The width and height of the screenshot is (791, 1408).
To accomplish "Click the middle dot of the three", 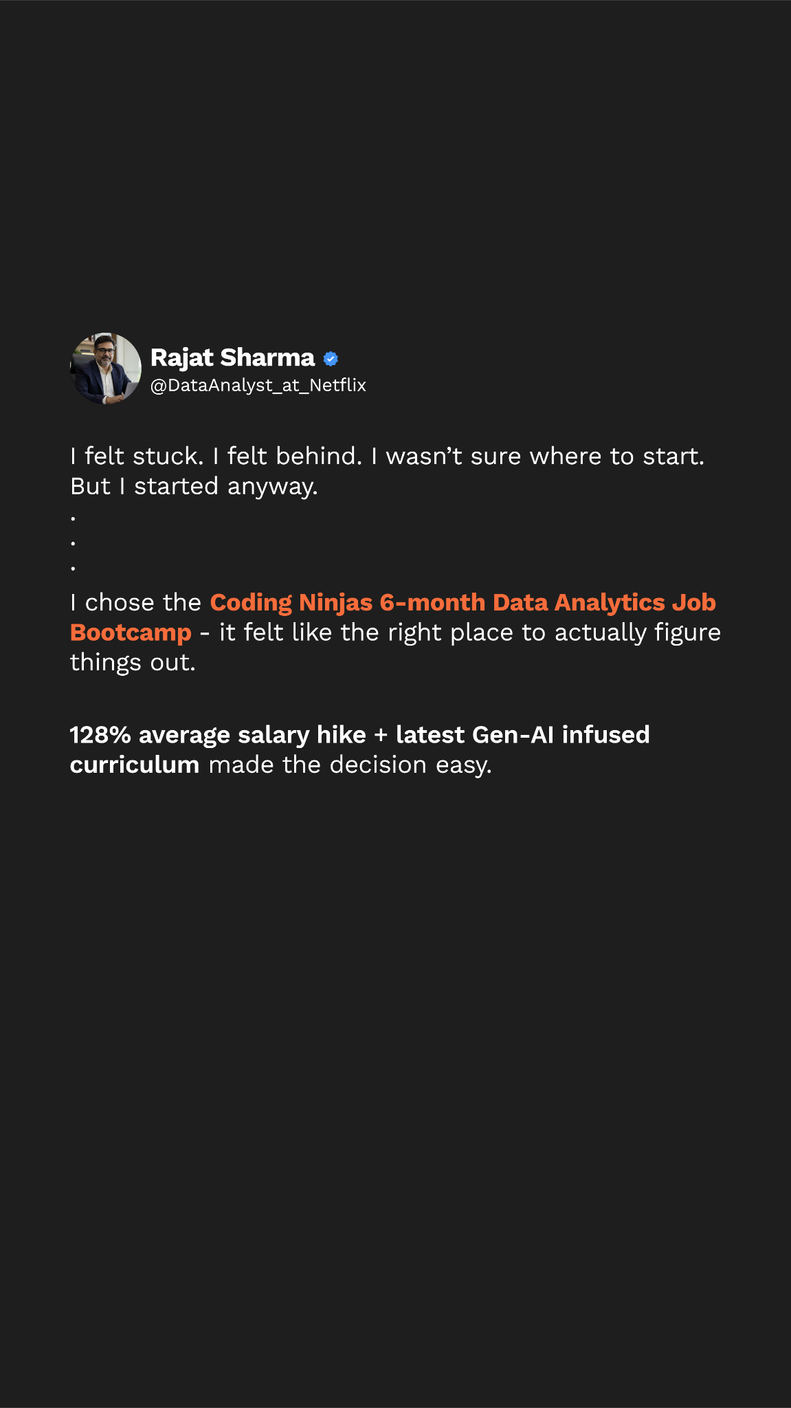I will [73, 543].
